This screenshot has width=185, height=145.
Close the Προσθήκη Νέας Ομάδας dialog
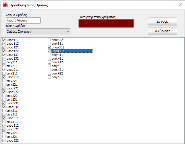pos(180,5)
